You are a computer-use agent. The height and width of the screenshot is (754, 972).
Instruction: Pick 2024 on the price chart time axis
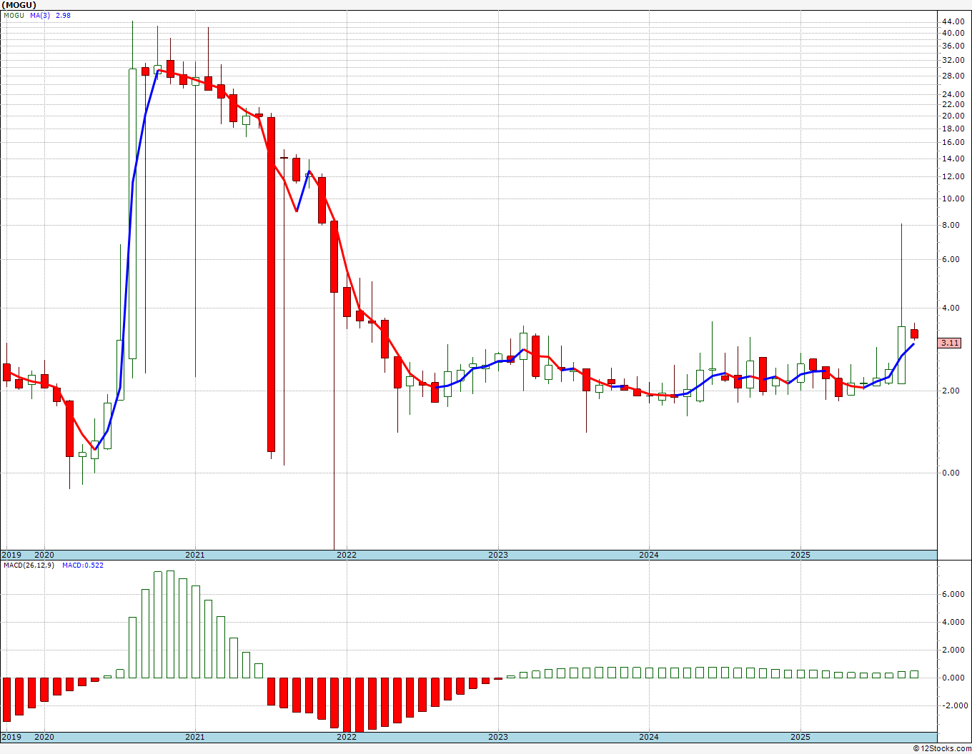tap(649, 555)
